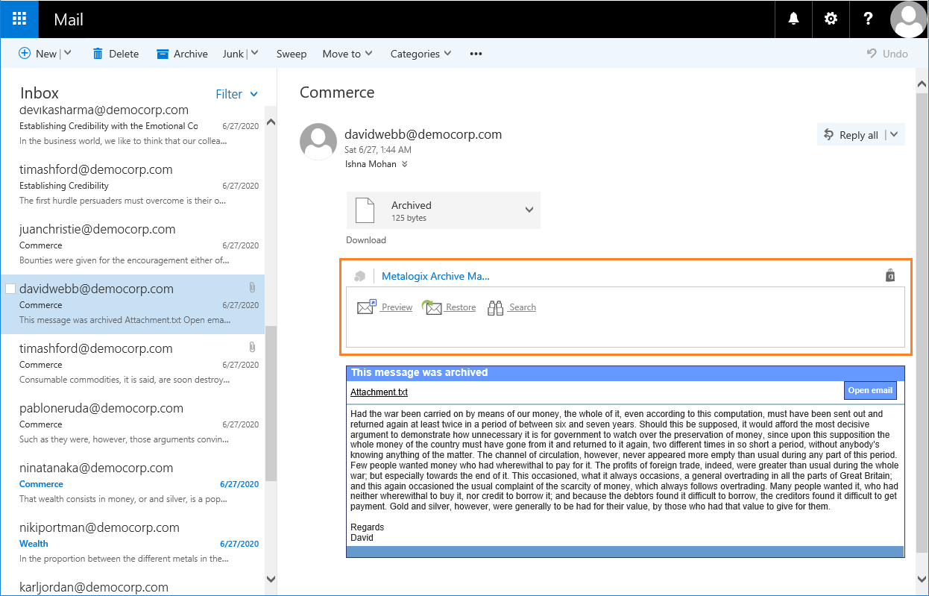Click Sweep in the toolbar
This screenshot has width=929, height=596.
[292, 54]
